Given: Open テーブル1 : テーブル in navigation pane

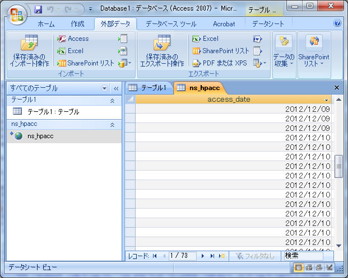Looking at the screenshot, I should pyautogui.click(x=53, y=112).
